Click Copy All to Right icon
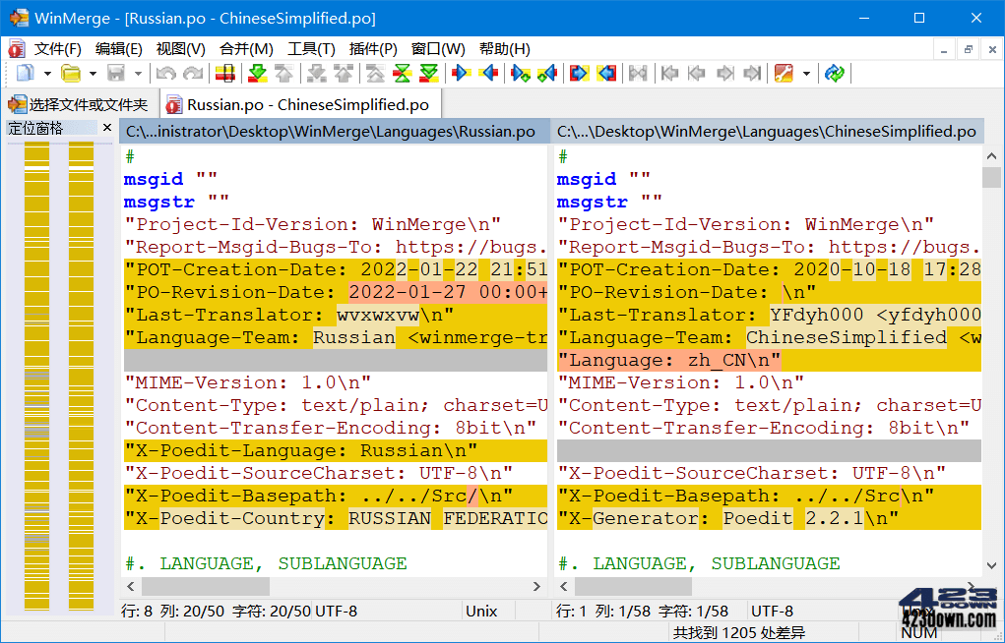 580,73
